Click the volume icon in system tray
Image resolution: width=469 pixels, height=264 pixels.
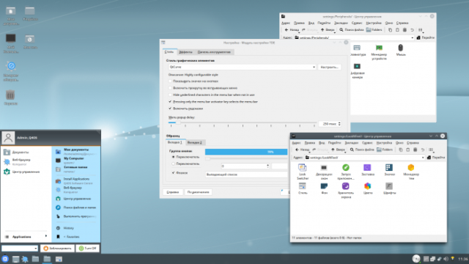pyautogui.click(x=446, y=259)
